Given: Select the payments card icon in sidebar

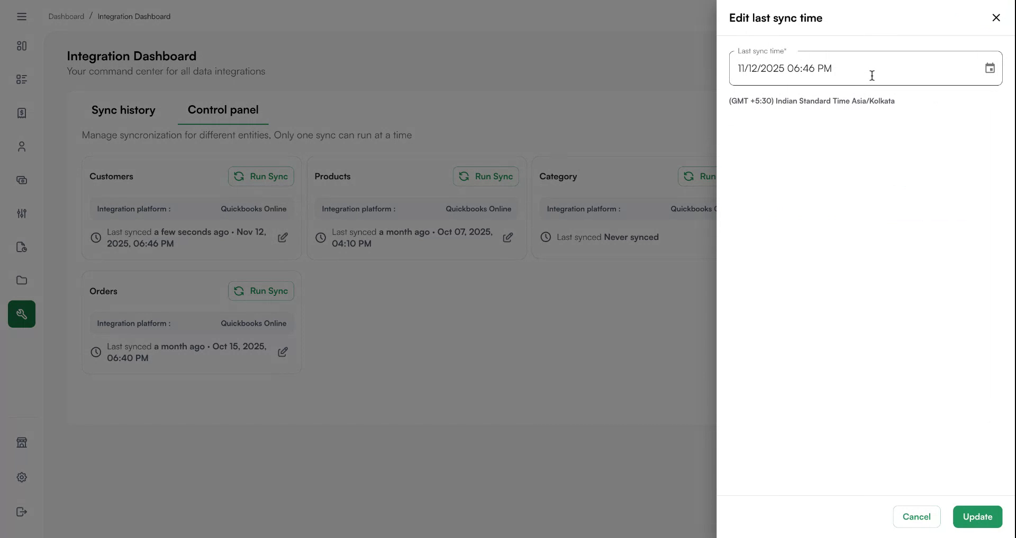Looking at the screenshot, I should [21, 180].
